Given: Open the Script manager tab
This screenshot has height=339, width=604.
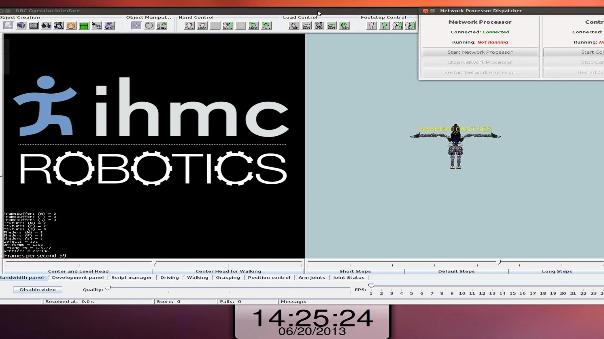Looking at the screenshot, I should (x=131, y=277).
